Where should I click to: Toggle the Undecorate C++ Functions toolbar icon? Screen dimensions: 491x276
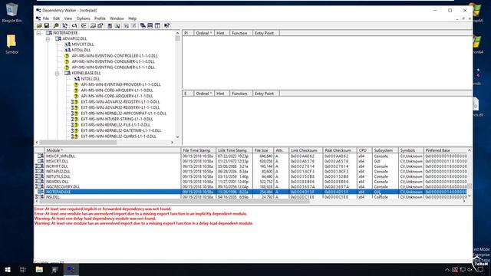pyautogui.click(x=84, y=25)
